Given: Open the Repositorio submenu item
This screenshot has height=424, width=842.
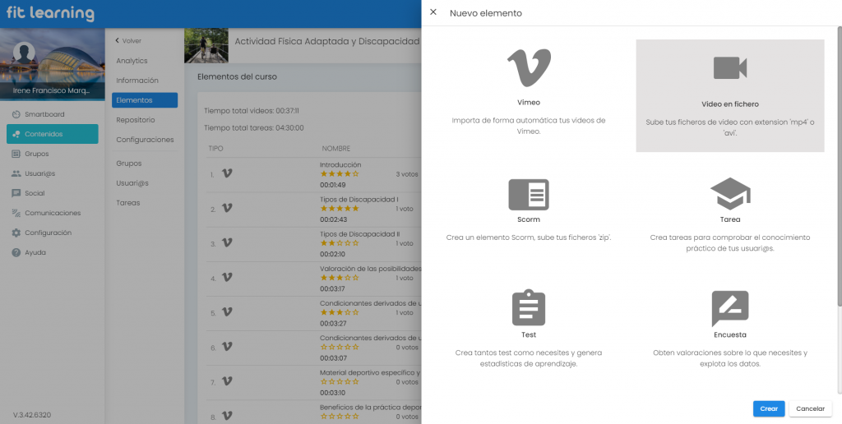Looking at the screenshot, I should click(x=136, y=120).
